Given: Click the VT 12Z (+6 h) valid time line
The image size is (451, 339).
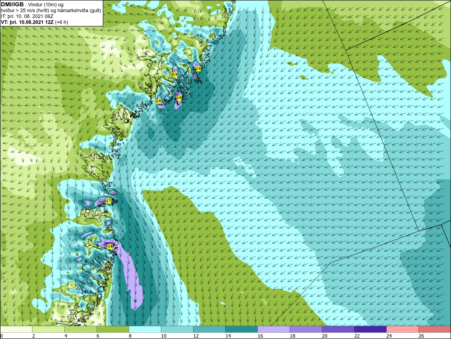Looking at the screenshot, I should [x=35, y=22].
